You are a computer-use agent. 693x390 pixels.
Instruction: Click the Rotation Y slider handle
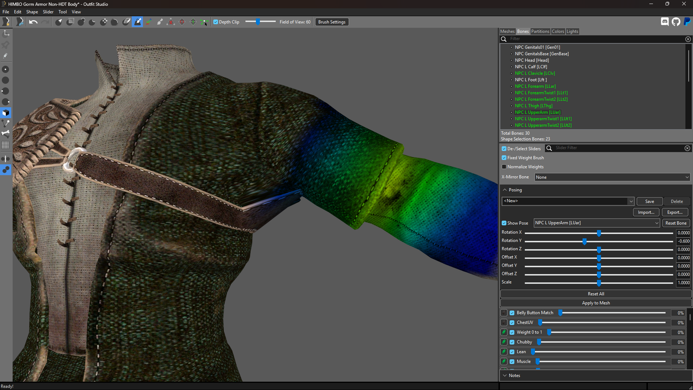584,241
